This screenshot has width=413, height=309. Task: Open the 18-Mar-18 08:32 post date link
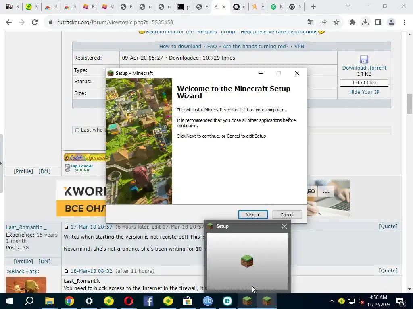click(x=91, y=271)
